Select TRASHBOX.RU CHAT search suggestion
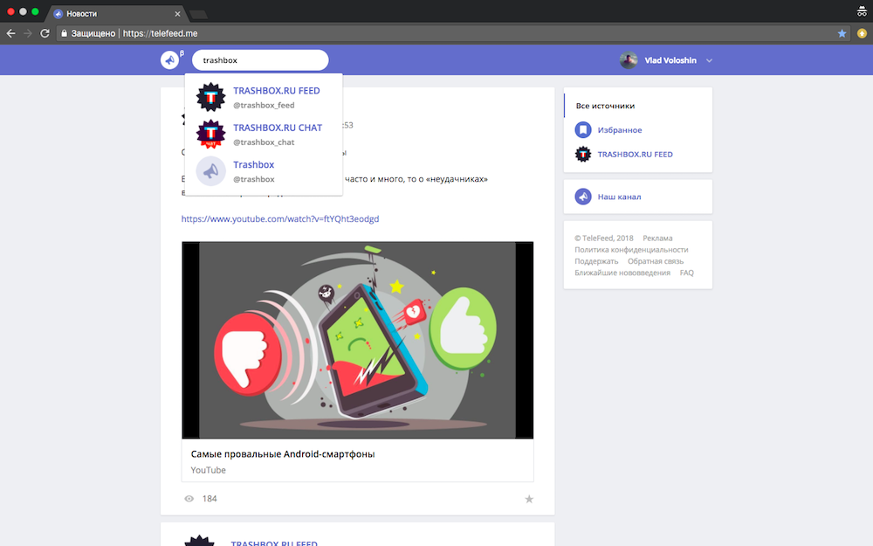The image size is (873, 546). click(264, 135)
